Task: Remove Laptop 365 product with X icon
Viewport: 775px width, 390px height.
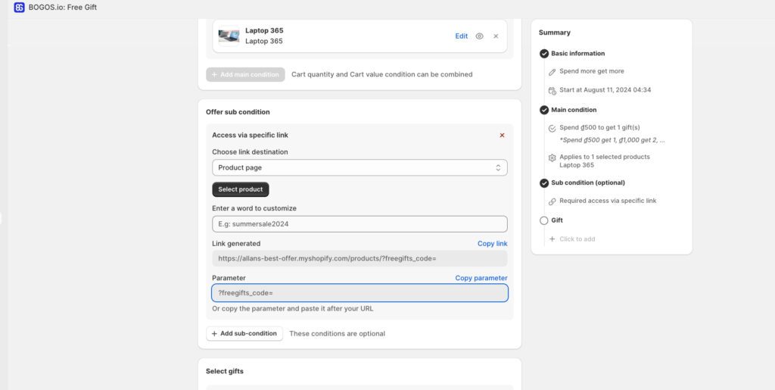Action: tap(496, 36)
